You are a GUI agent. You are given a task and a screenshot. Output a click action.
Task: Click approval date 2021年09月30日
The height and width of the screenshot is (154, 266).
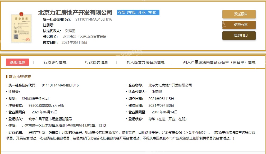click(161, 105)
